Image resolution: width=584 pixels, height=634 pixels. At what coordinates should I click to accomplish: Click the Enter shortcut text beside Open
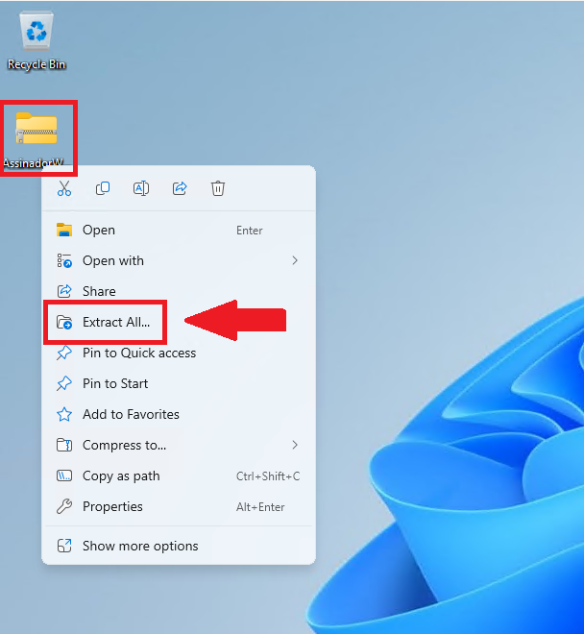click(250, 231)
